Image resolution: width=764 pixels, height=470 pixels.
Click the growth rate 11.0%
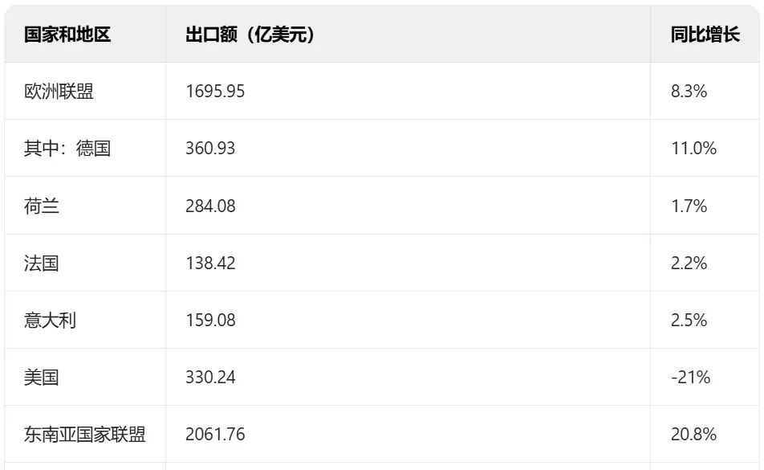pyautogui.click(x=693, y=148)
